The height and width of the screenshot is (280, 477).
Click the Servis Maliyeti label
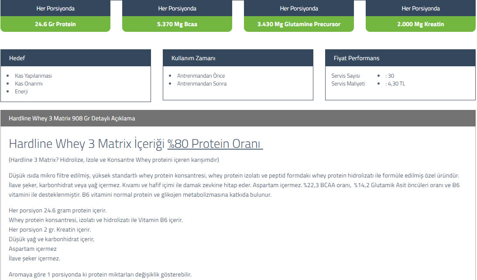348,84
